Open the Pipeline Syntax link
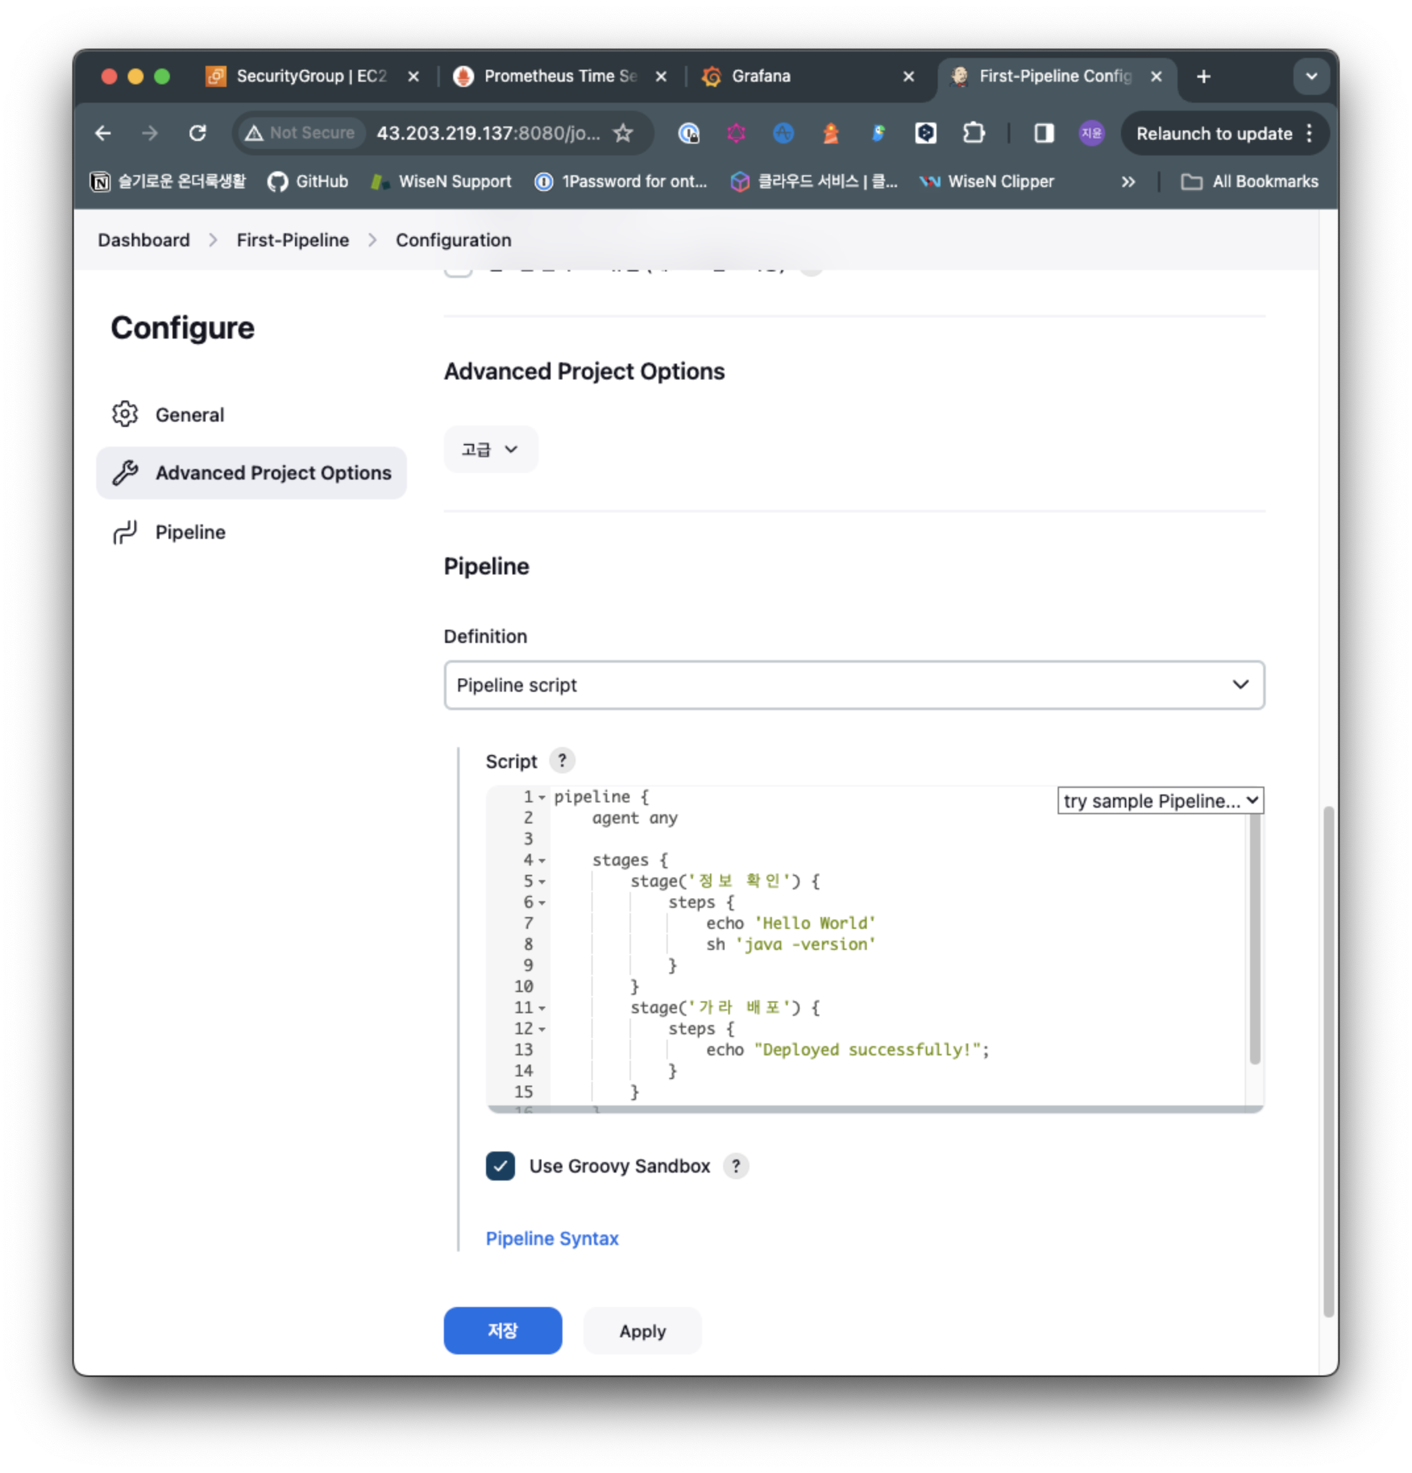Image resolution: width=1412 pixels, height=1473 pixels. click(552, 1238)
